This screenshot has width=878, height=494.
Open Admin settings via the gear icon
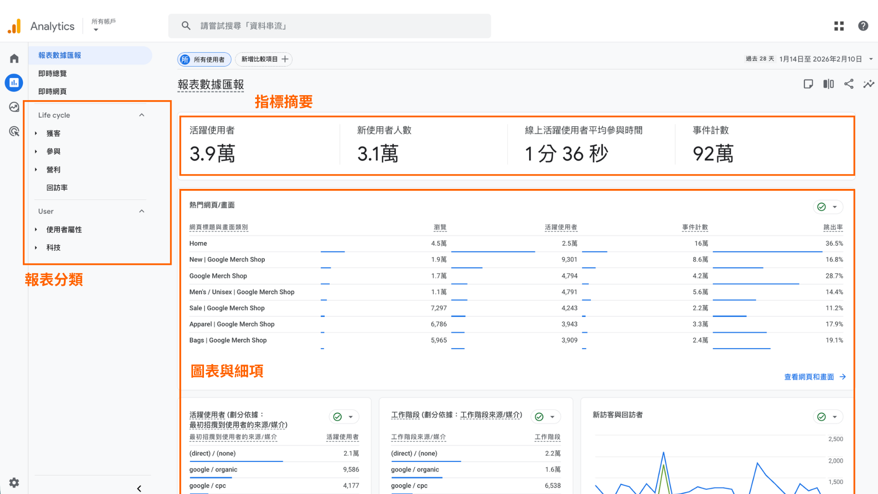point(14,483)
